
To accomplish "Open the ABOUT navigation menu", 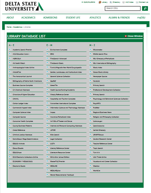I will [10, 17].
